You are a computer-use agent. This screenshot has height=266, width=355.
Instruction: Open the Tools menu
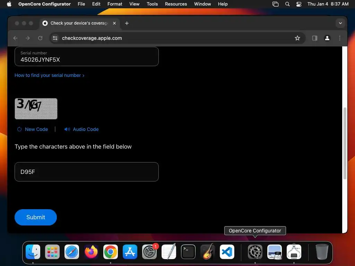pos(152,4)
